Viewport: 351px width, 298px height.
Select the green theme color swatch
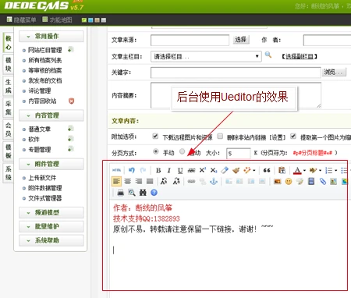pyautogui.click(x=84, y=20)
